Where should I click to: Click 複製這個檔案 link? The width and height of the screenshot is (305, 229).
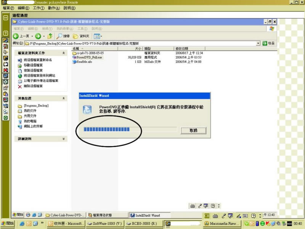click(x=33, y=70)
